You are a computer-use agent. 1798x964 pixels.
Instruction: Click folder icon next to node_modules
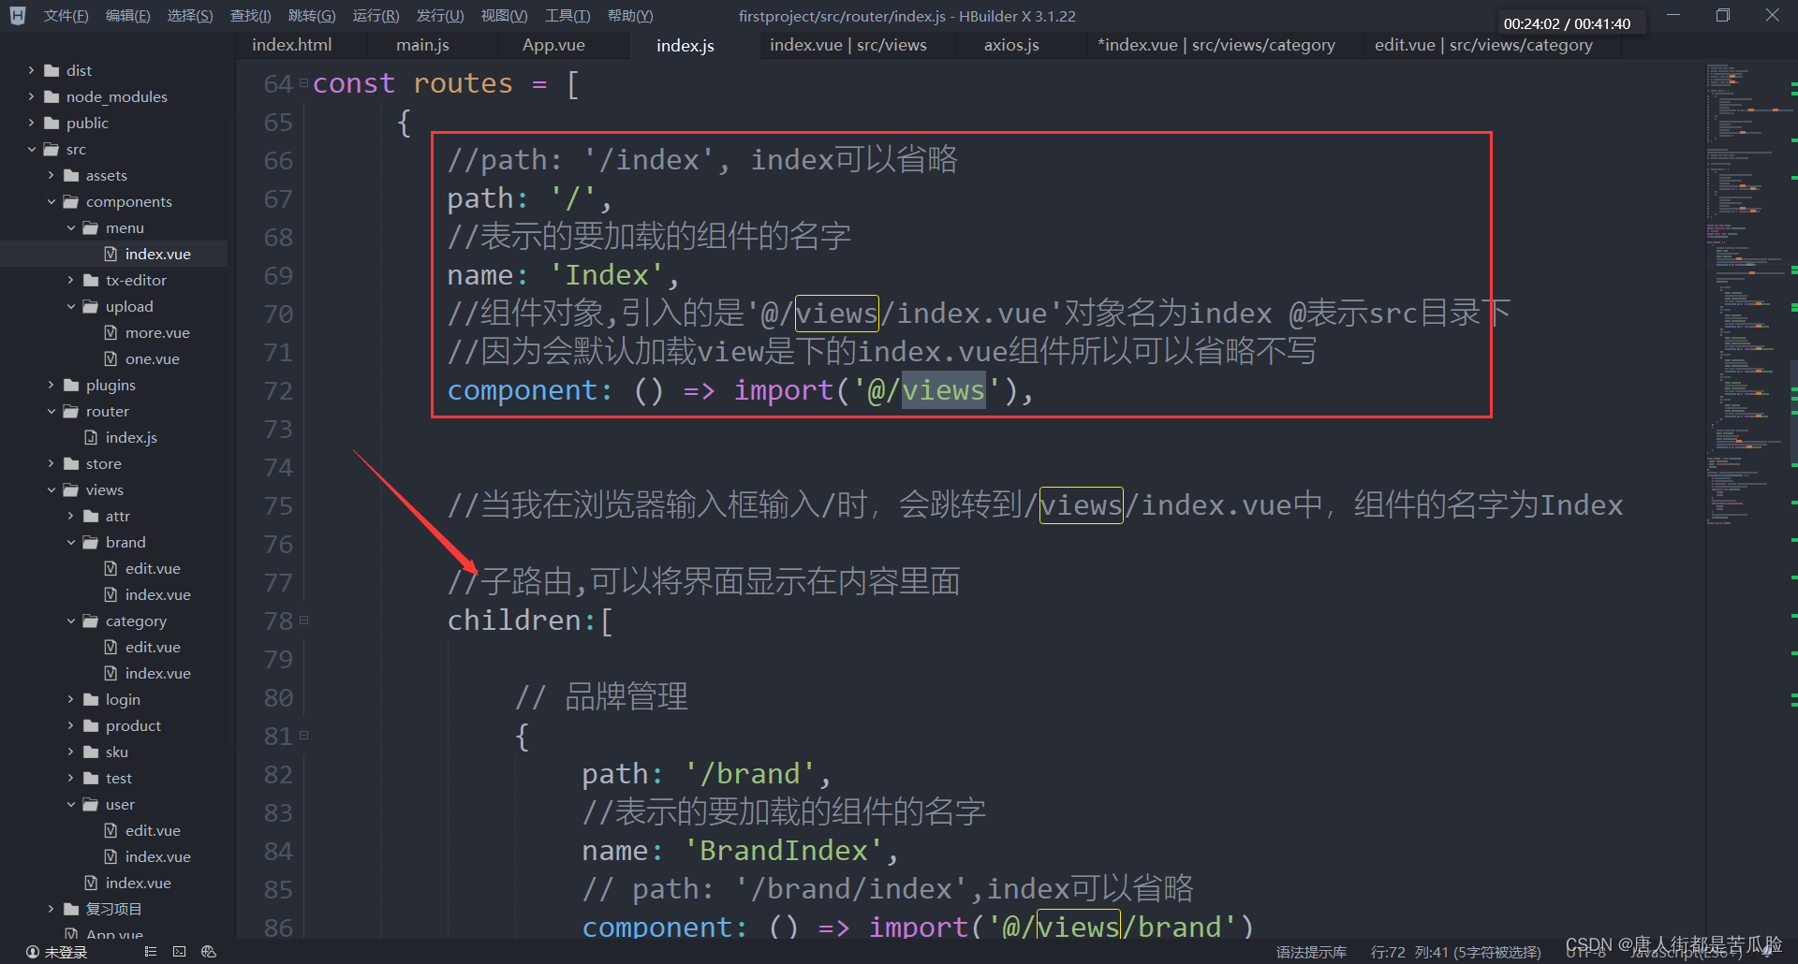tap(52, 96)
